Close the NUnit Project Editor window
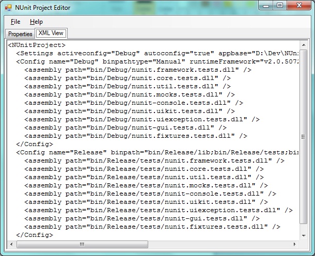This screenshot has height=256, width=315. [x=298, y=6]
